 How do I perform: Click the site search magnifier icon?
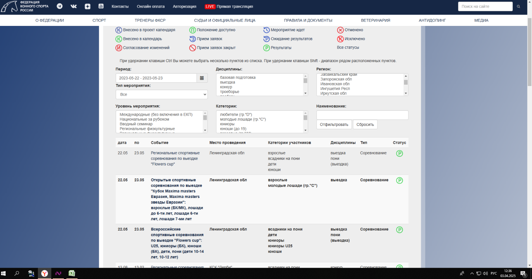point(518,7)
